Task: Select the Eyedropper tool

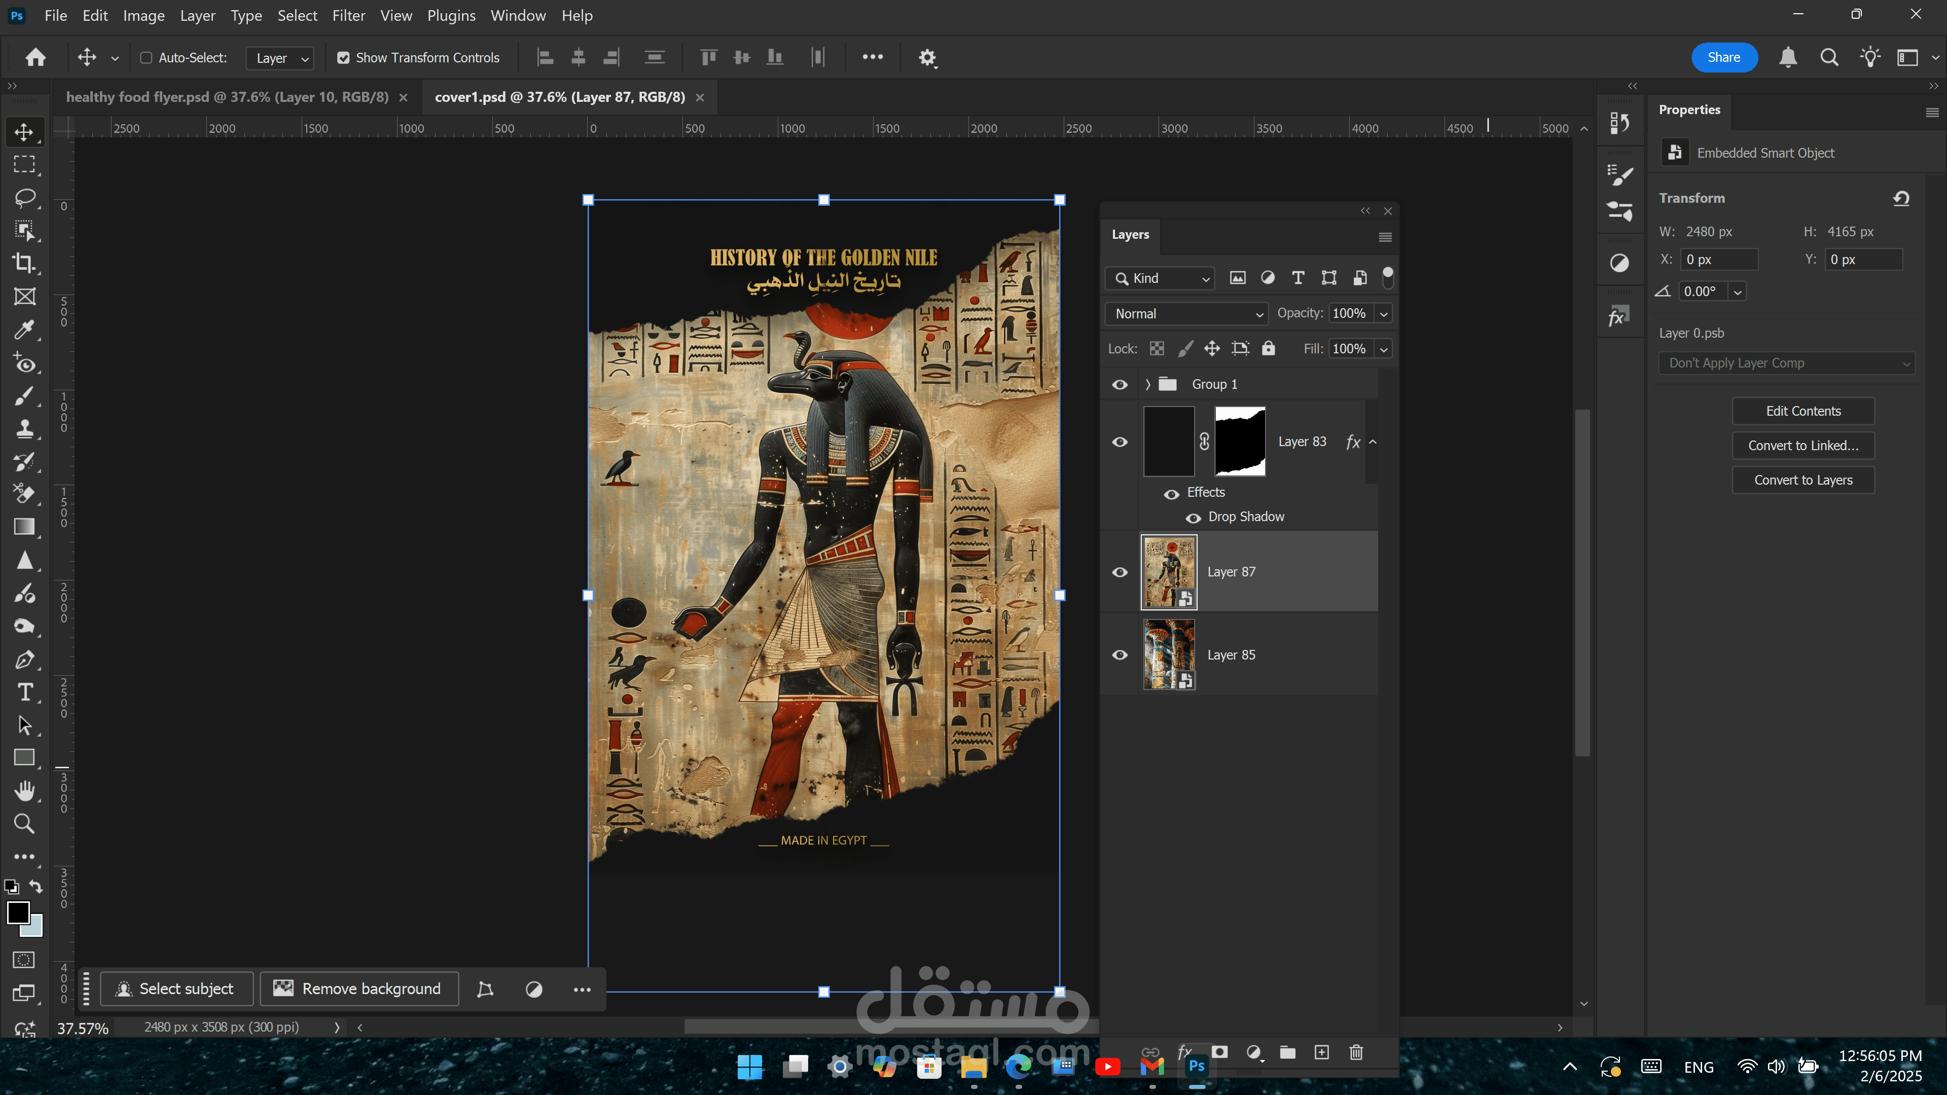Action: 24,330
